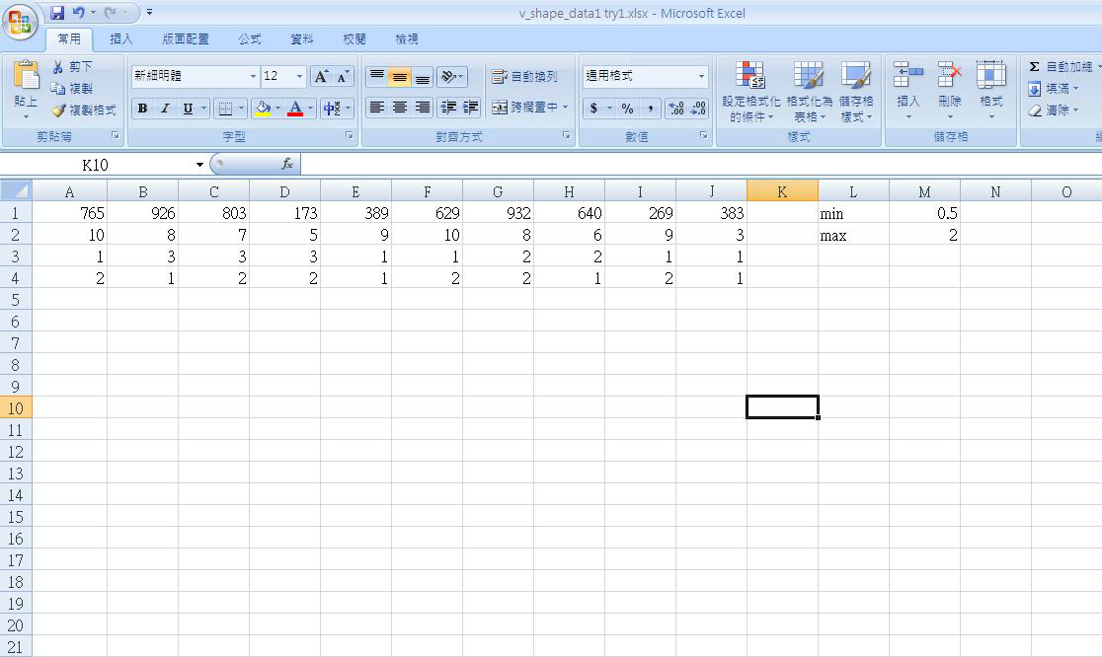Decrease font size with the small A
Image resolution: width=1102 pixels, height=657 pixels.
point(343,77)
